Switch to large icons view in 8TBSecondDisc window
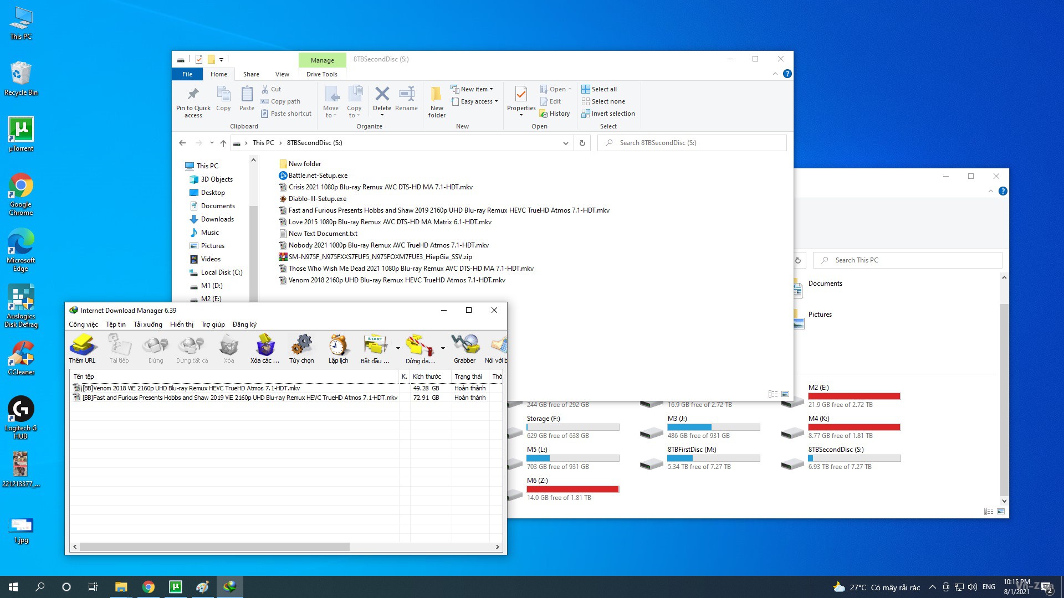The width and height of the screenshot is (1064, 598). (785, 394)
